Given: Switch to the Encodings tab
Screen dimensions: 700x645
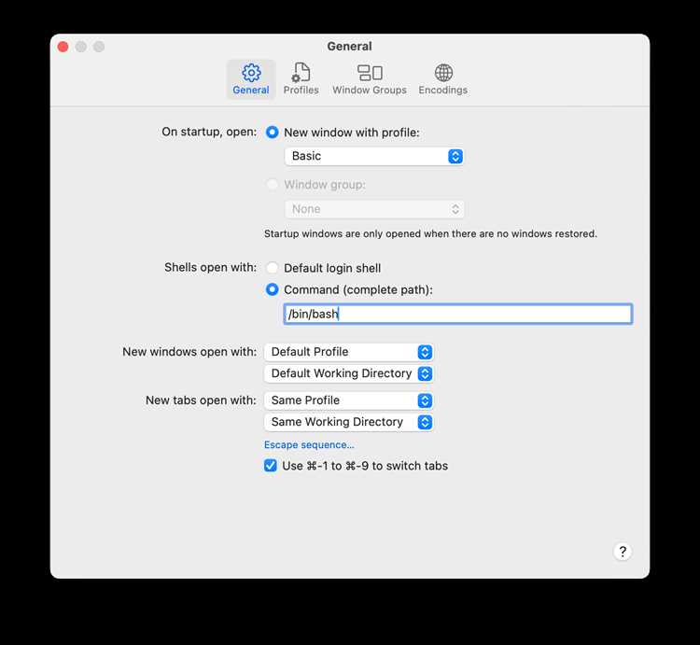Looking at the screenshot, I should pos(442,79).
